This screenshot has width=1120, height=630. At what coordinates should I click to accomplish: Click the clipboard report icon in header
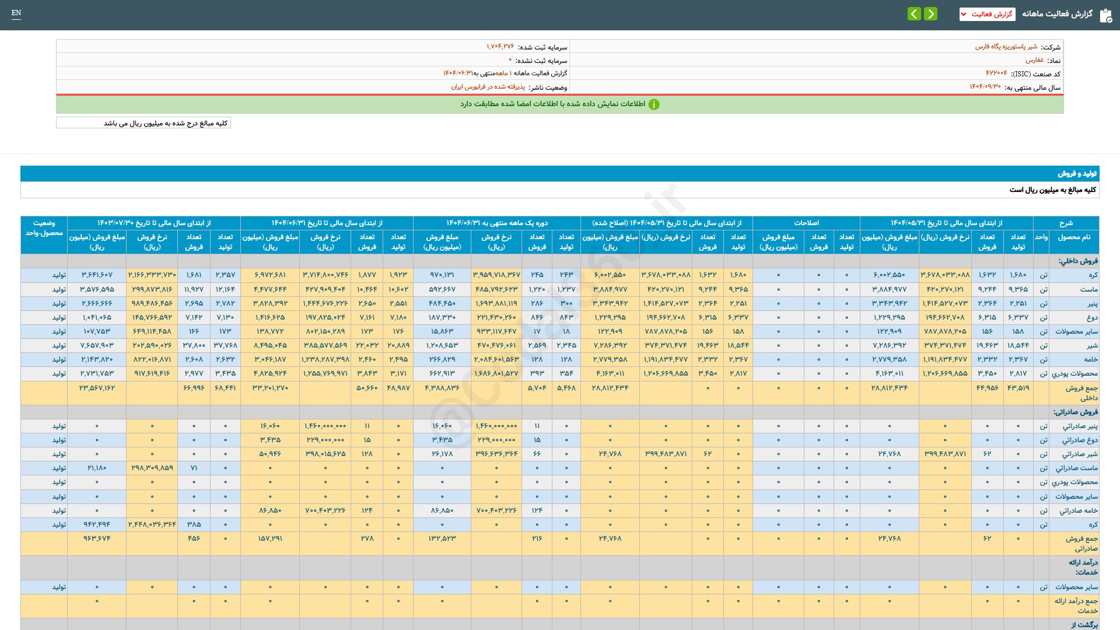pyautogui.click(x=1105, y=15)
